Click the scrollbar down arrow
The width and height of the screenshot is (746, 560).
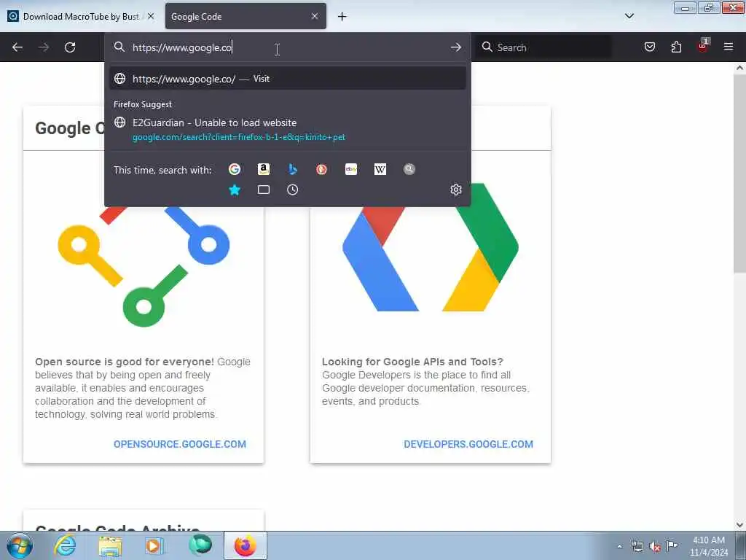[x=739, y=524]
